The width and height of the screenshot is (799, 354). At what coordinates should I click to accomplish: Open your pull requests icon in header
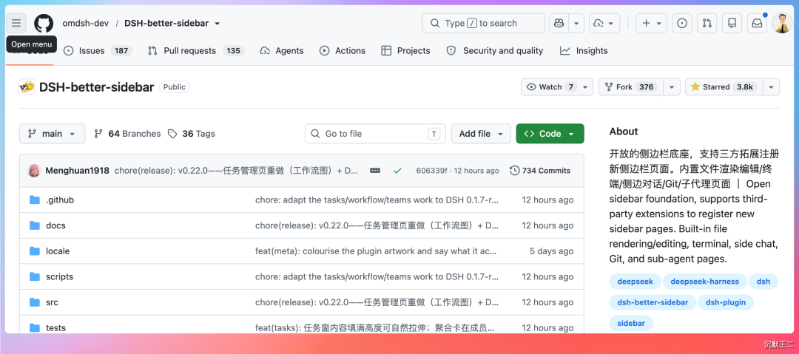coord(707,24)
